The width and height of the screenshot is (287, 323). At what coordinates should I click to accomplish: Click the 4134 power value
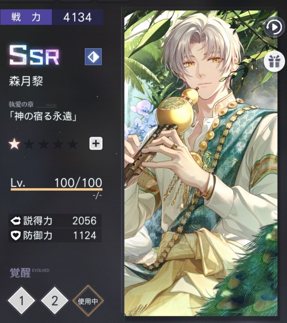pyautogui.click(x=78, y=17)
